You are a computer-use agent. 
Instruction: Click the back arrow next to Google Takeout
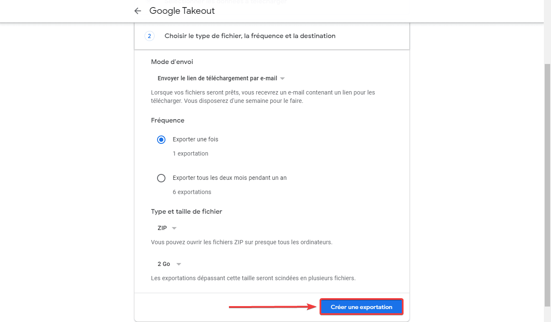tap(137, 11)
